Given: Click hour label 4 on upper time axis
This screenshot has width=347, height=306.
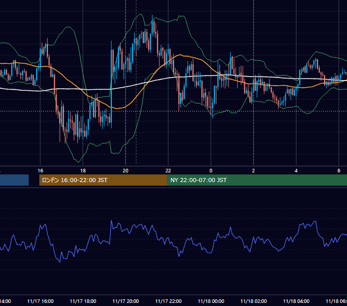Looking at the screenshot, I should (296, 171).
